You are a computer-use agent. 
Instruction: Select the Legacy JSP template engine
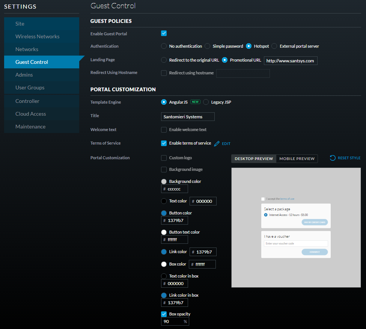(206, 102)
